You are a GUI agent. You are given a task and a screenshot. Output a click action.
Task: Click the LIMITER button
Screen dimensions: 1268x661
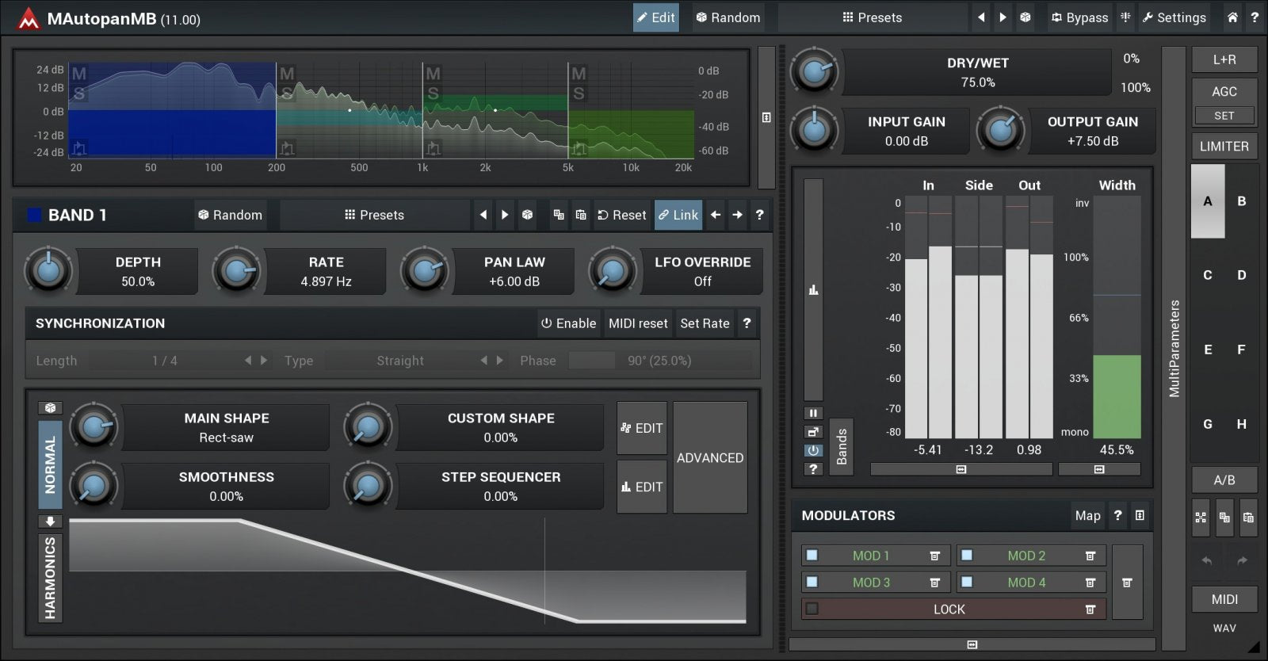point(1224,147)
